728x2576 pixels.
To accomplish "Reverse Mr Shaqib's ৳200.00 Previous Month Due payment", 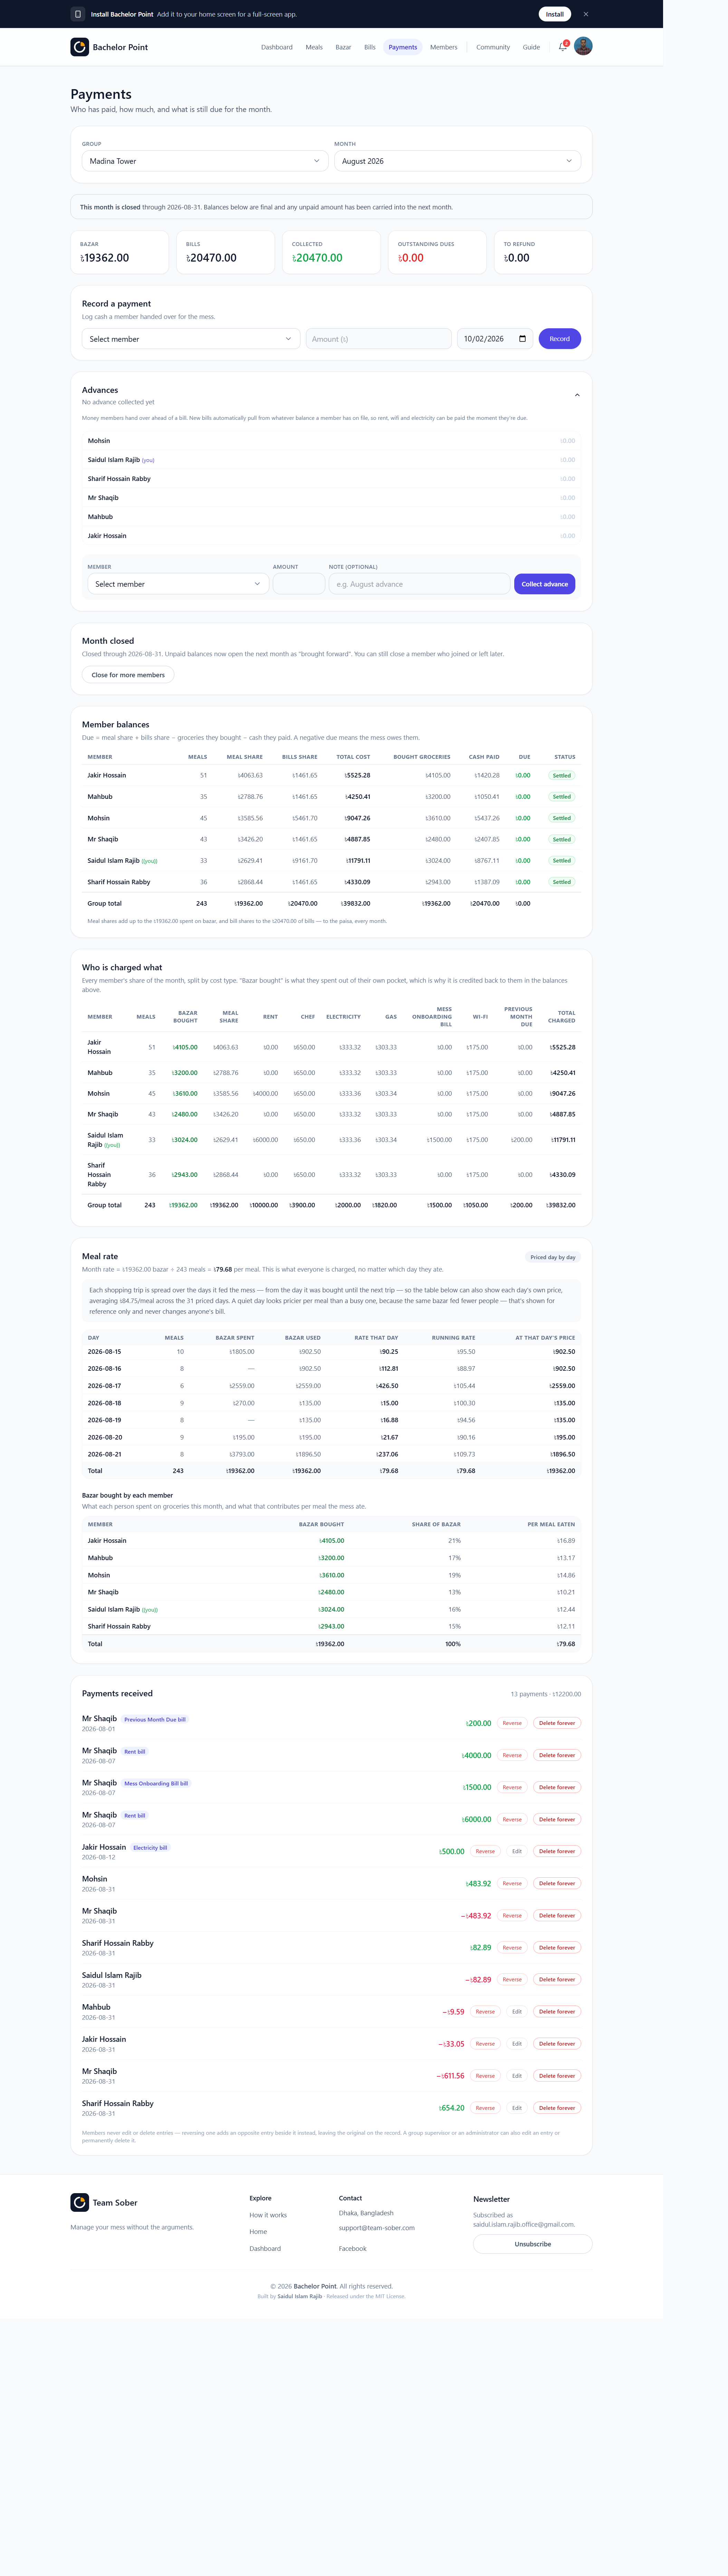I will pos(512,1723).
